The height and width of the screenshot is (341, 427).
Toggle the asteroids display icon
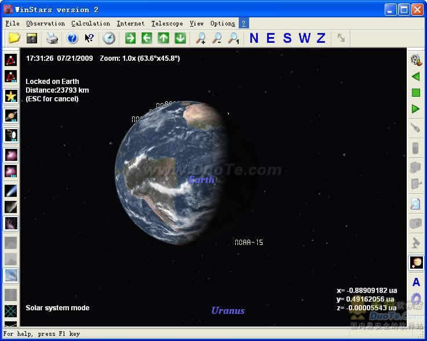point(11,135)
